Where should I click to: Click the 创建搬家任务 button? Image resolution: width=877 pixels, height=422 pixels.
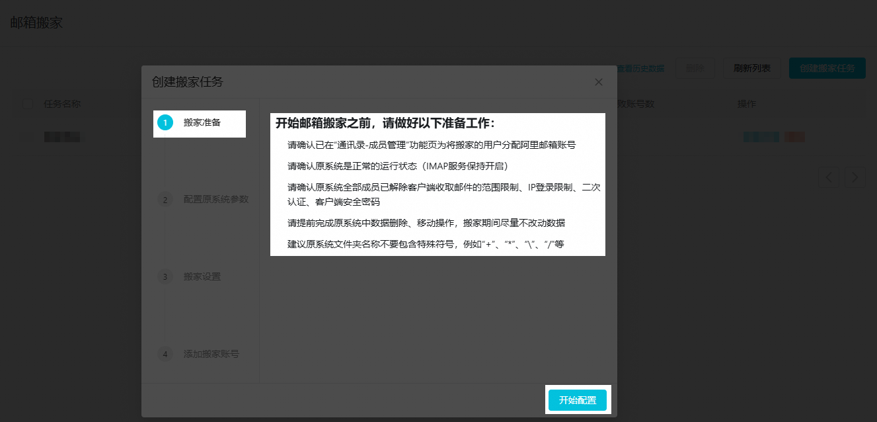[x=827, y=68]
